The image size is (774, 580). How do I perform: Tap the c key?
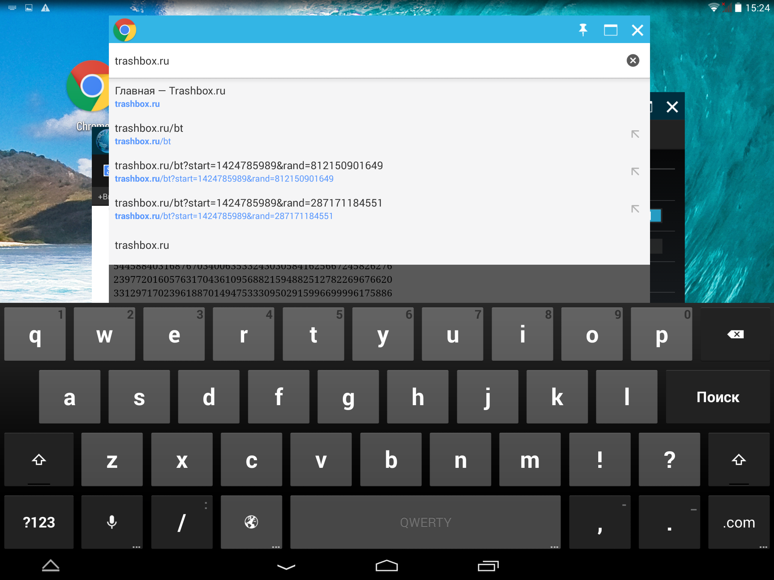(251, 460)
